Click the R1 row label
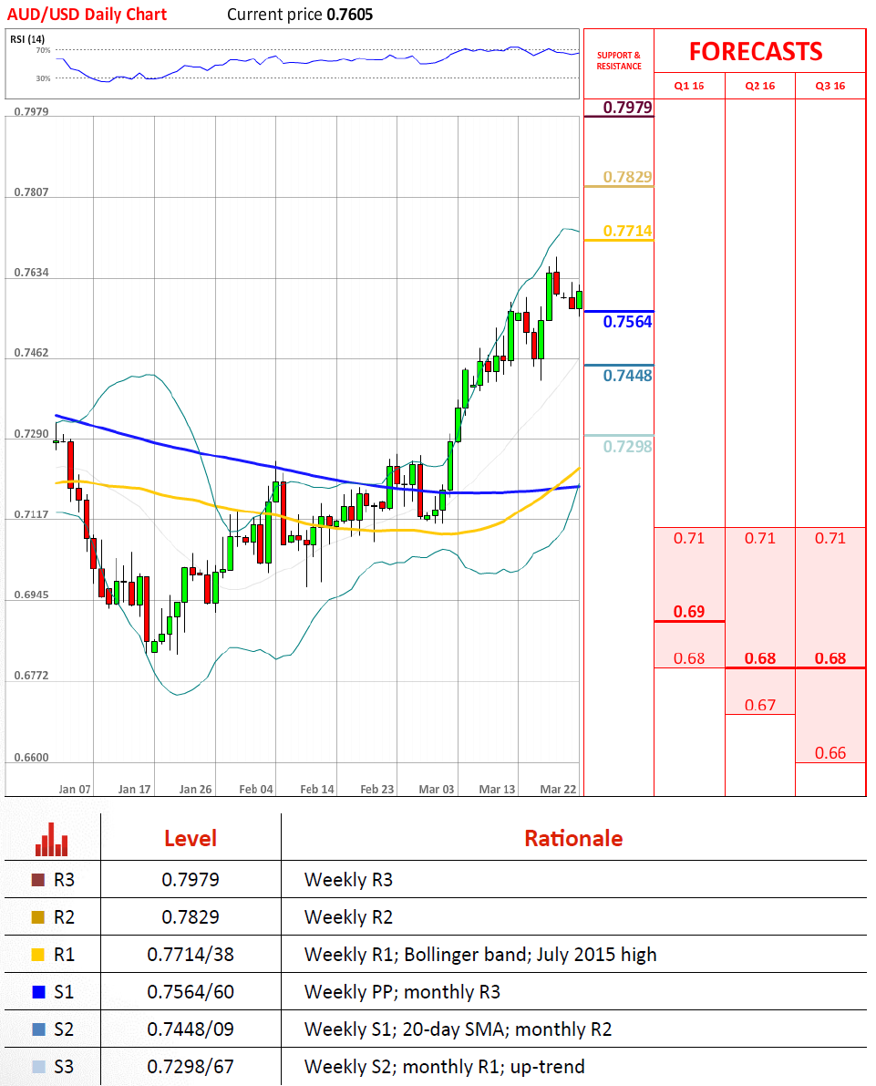The height and width of the screenshot is (1086, 876). tap(64, 955)
